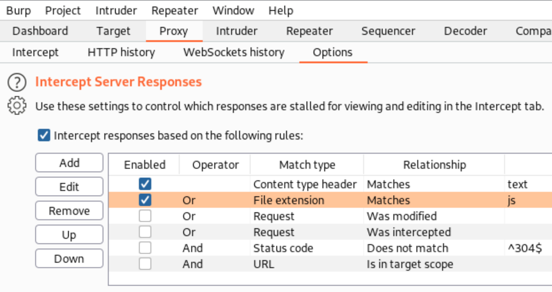Select the '^304$' condition cell
This screenshot has width=552, height=292.
click(x=528, y=248)
